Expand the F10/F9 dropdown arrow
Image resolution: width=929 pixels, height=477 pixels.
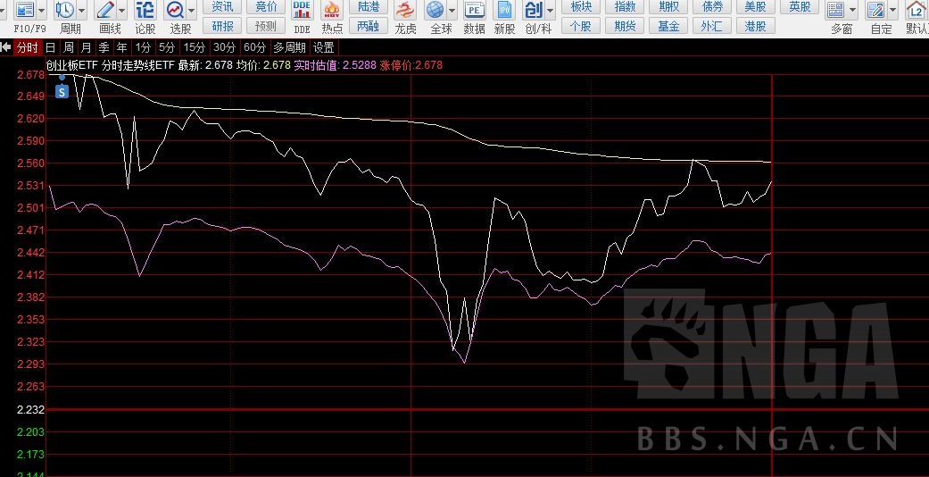pos(41,10)
